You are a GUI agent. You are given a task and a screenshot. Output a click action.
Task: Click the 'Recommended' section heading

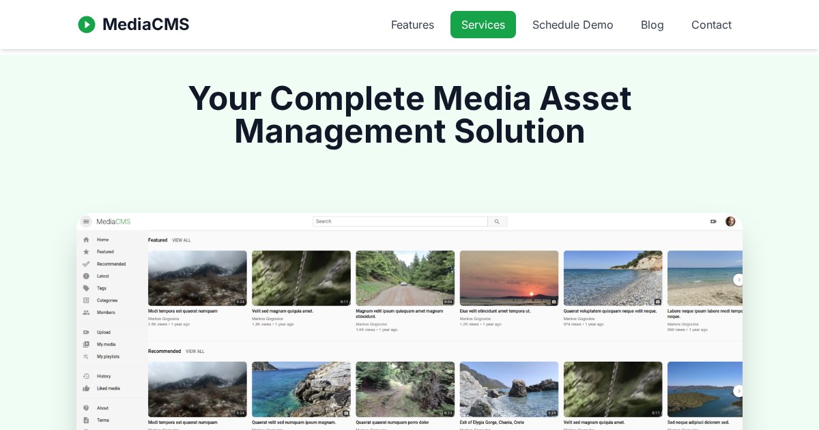164,352
